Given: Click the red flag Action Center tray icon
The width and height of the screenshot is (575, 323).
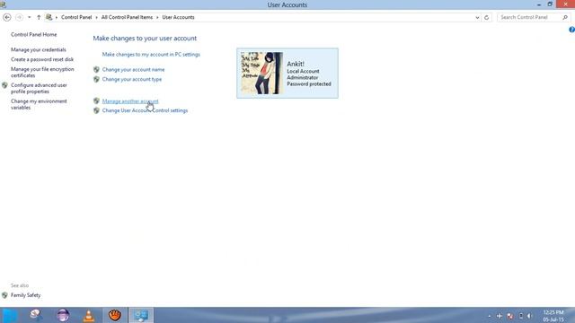Looking at the screenshot, I should pos(510,316).
